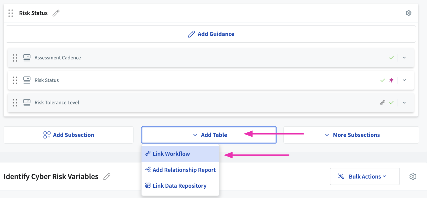Click the drag handle on Risk Status section header
Viewport: 427px width, 198px height.
click(11, 13)
